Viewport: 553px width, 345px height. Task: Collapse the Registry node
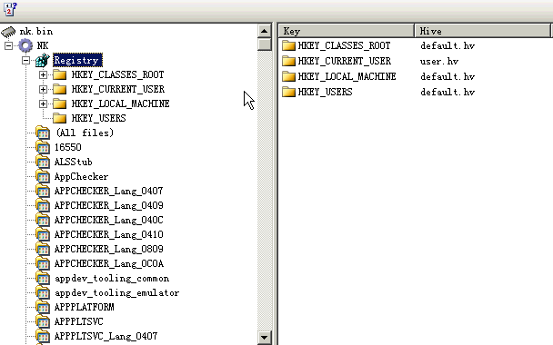point(25,60)
